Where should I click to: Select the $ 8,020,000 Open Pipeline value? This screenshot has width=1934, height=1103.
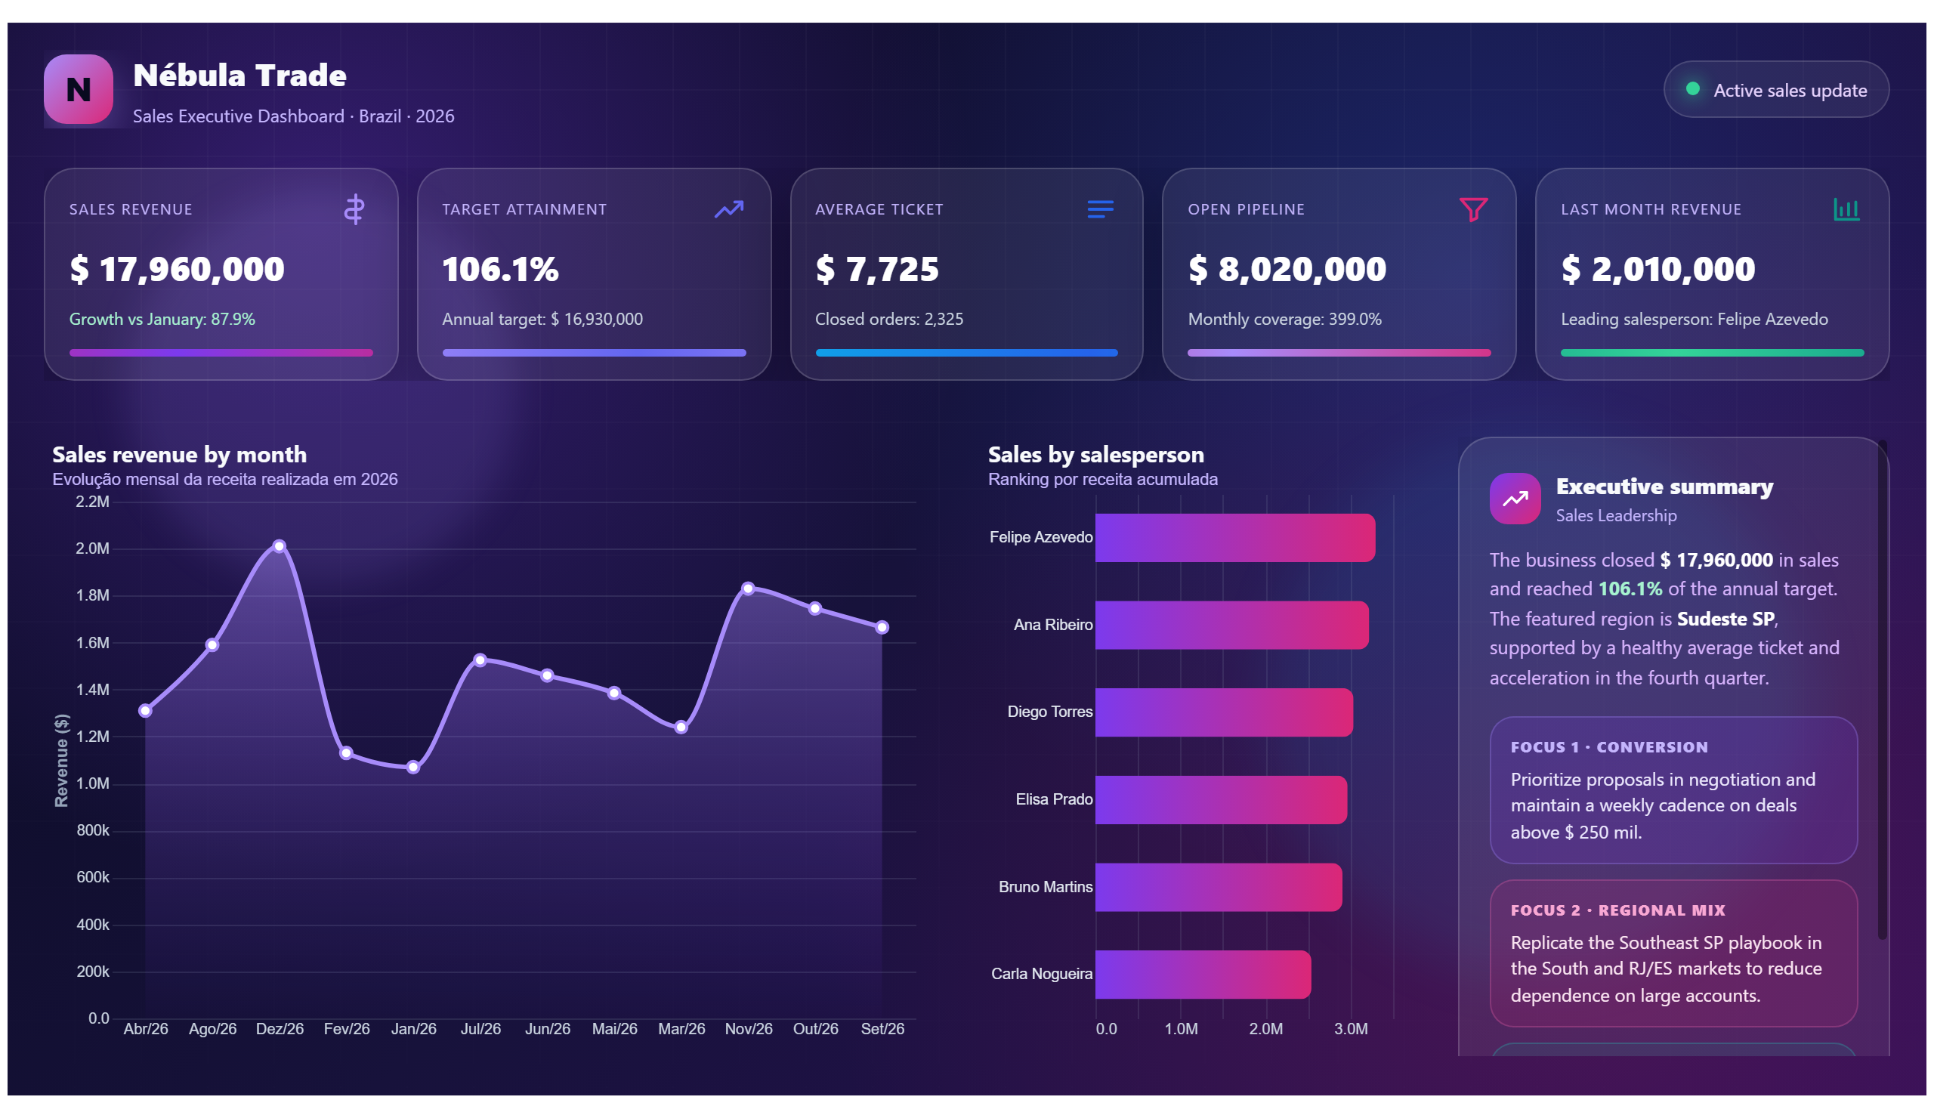[x=1287, y=269]
